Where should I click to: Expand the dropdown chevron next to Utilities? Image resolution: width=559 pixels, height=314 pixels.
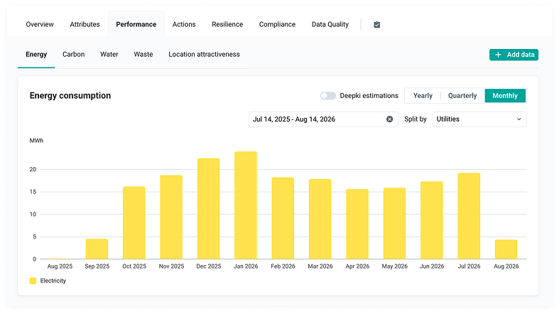[x=519, y=119]
